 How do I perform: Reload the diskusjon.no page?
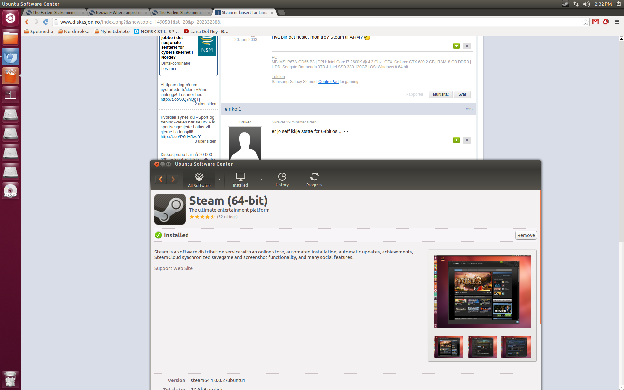click(x=46, y=22)
